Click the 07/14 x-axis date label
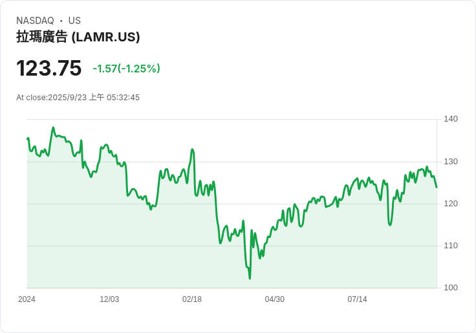The height and width of the screenshot is (333, 476). [x=357, y=299]
